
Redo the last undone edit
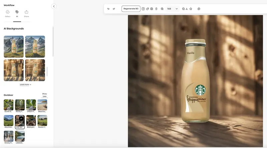[x=114, y=9]
